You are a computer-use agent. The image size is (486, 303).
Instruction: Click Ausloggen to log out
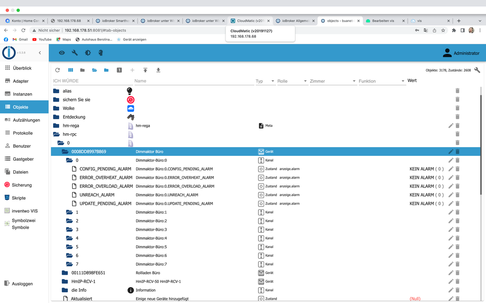point(22,284)
